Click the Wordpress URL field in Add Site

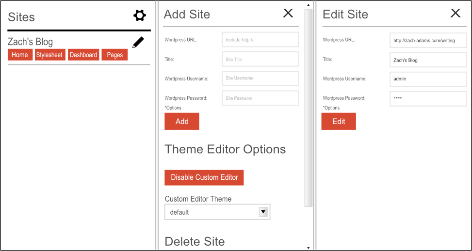pos(260,40)
